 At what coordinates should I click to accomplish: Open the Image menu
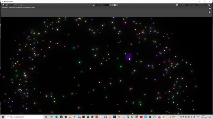[x=21, y=5]
